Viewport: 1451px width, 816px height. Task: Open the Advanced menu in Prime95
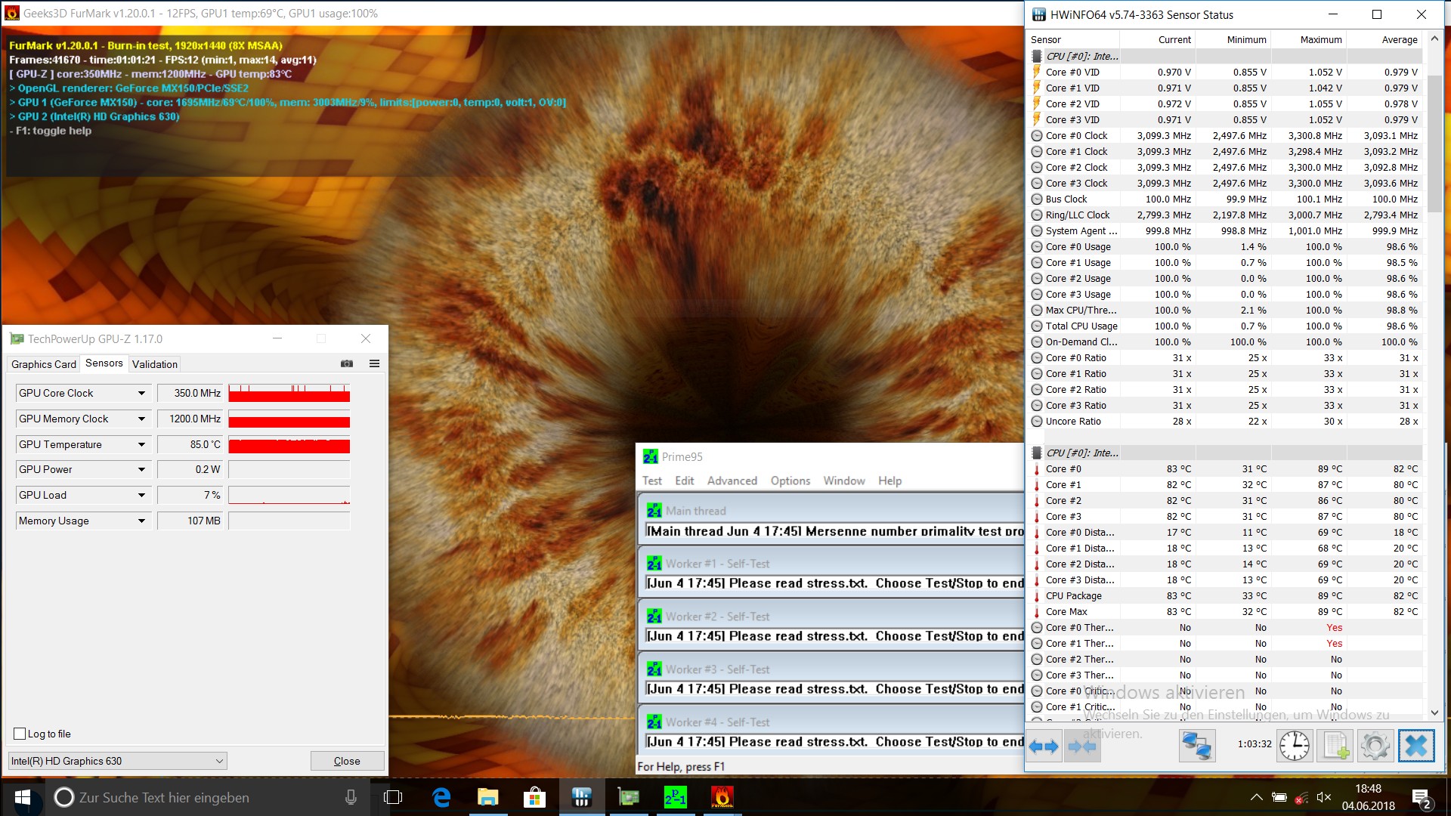coord(732,481)
